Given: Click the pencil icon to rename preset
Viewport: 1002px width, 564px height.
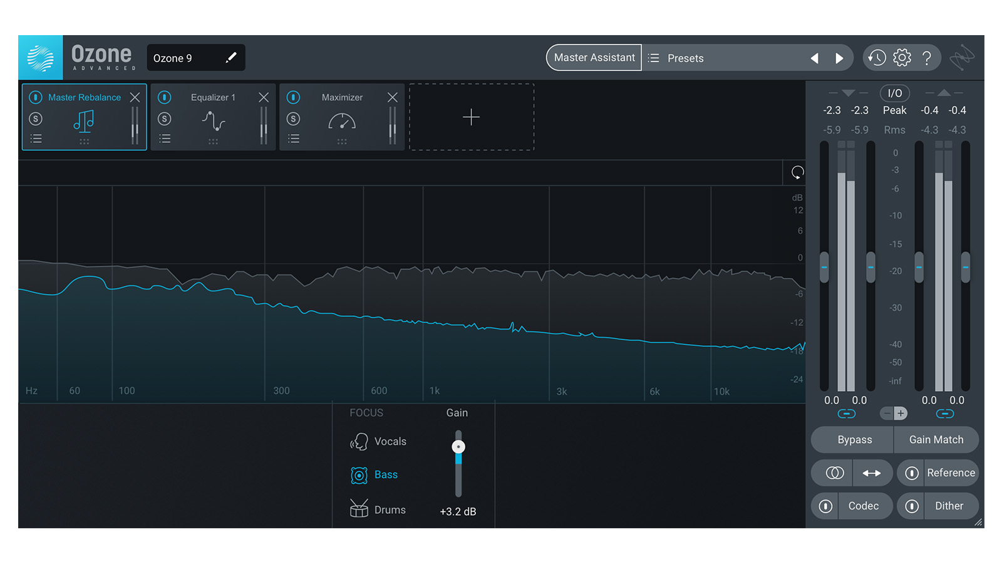Looking at the screenshot, I should click(231, 58).
